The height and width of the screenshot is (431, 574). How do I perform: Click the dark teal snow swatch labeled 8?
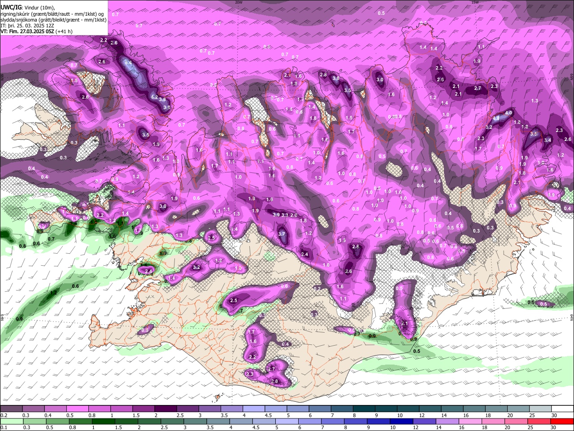click(x=364, y=409)
